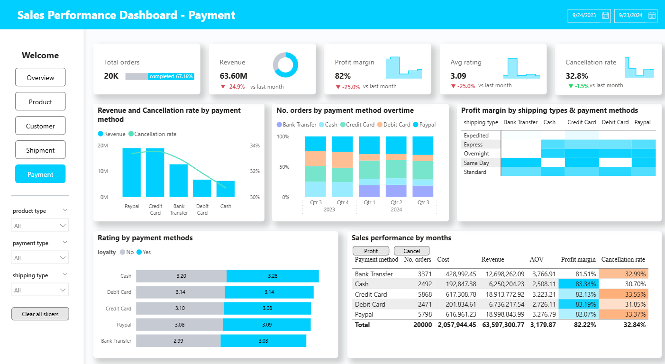Image resolution: width=665 pixels, height=364 pixels.
Task: Click the Revenue donut chart icon
Action: pyautogui.click(x=285, y=65)
